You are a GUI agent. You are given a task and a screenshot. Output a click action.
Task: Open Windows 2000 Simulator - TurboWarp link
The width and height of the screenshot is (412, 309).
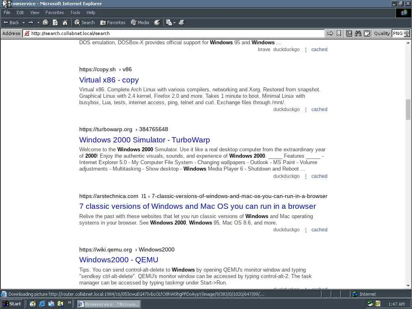(x=144, y=140)
